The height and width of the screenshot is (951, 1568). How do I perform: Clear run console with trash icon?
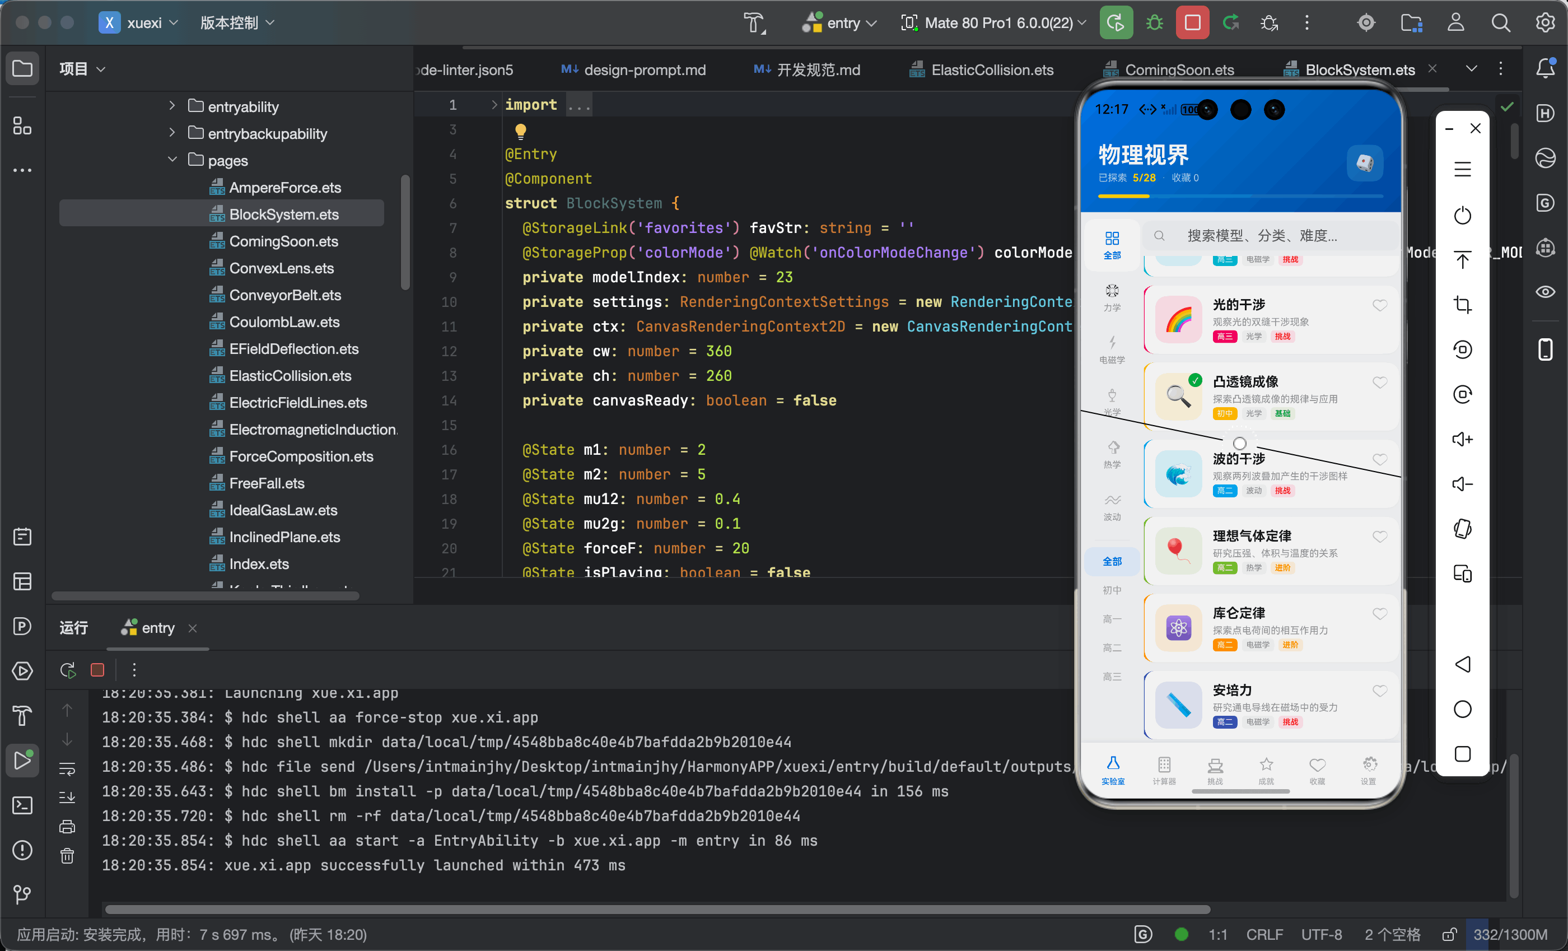pyautogui.click(x=67, y=856)
